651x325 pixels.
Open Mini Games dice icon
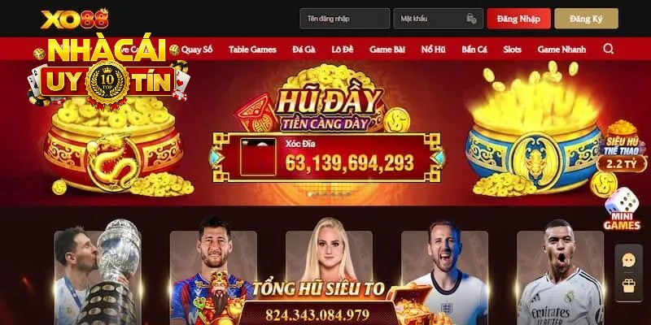tap(622, 210)
